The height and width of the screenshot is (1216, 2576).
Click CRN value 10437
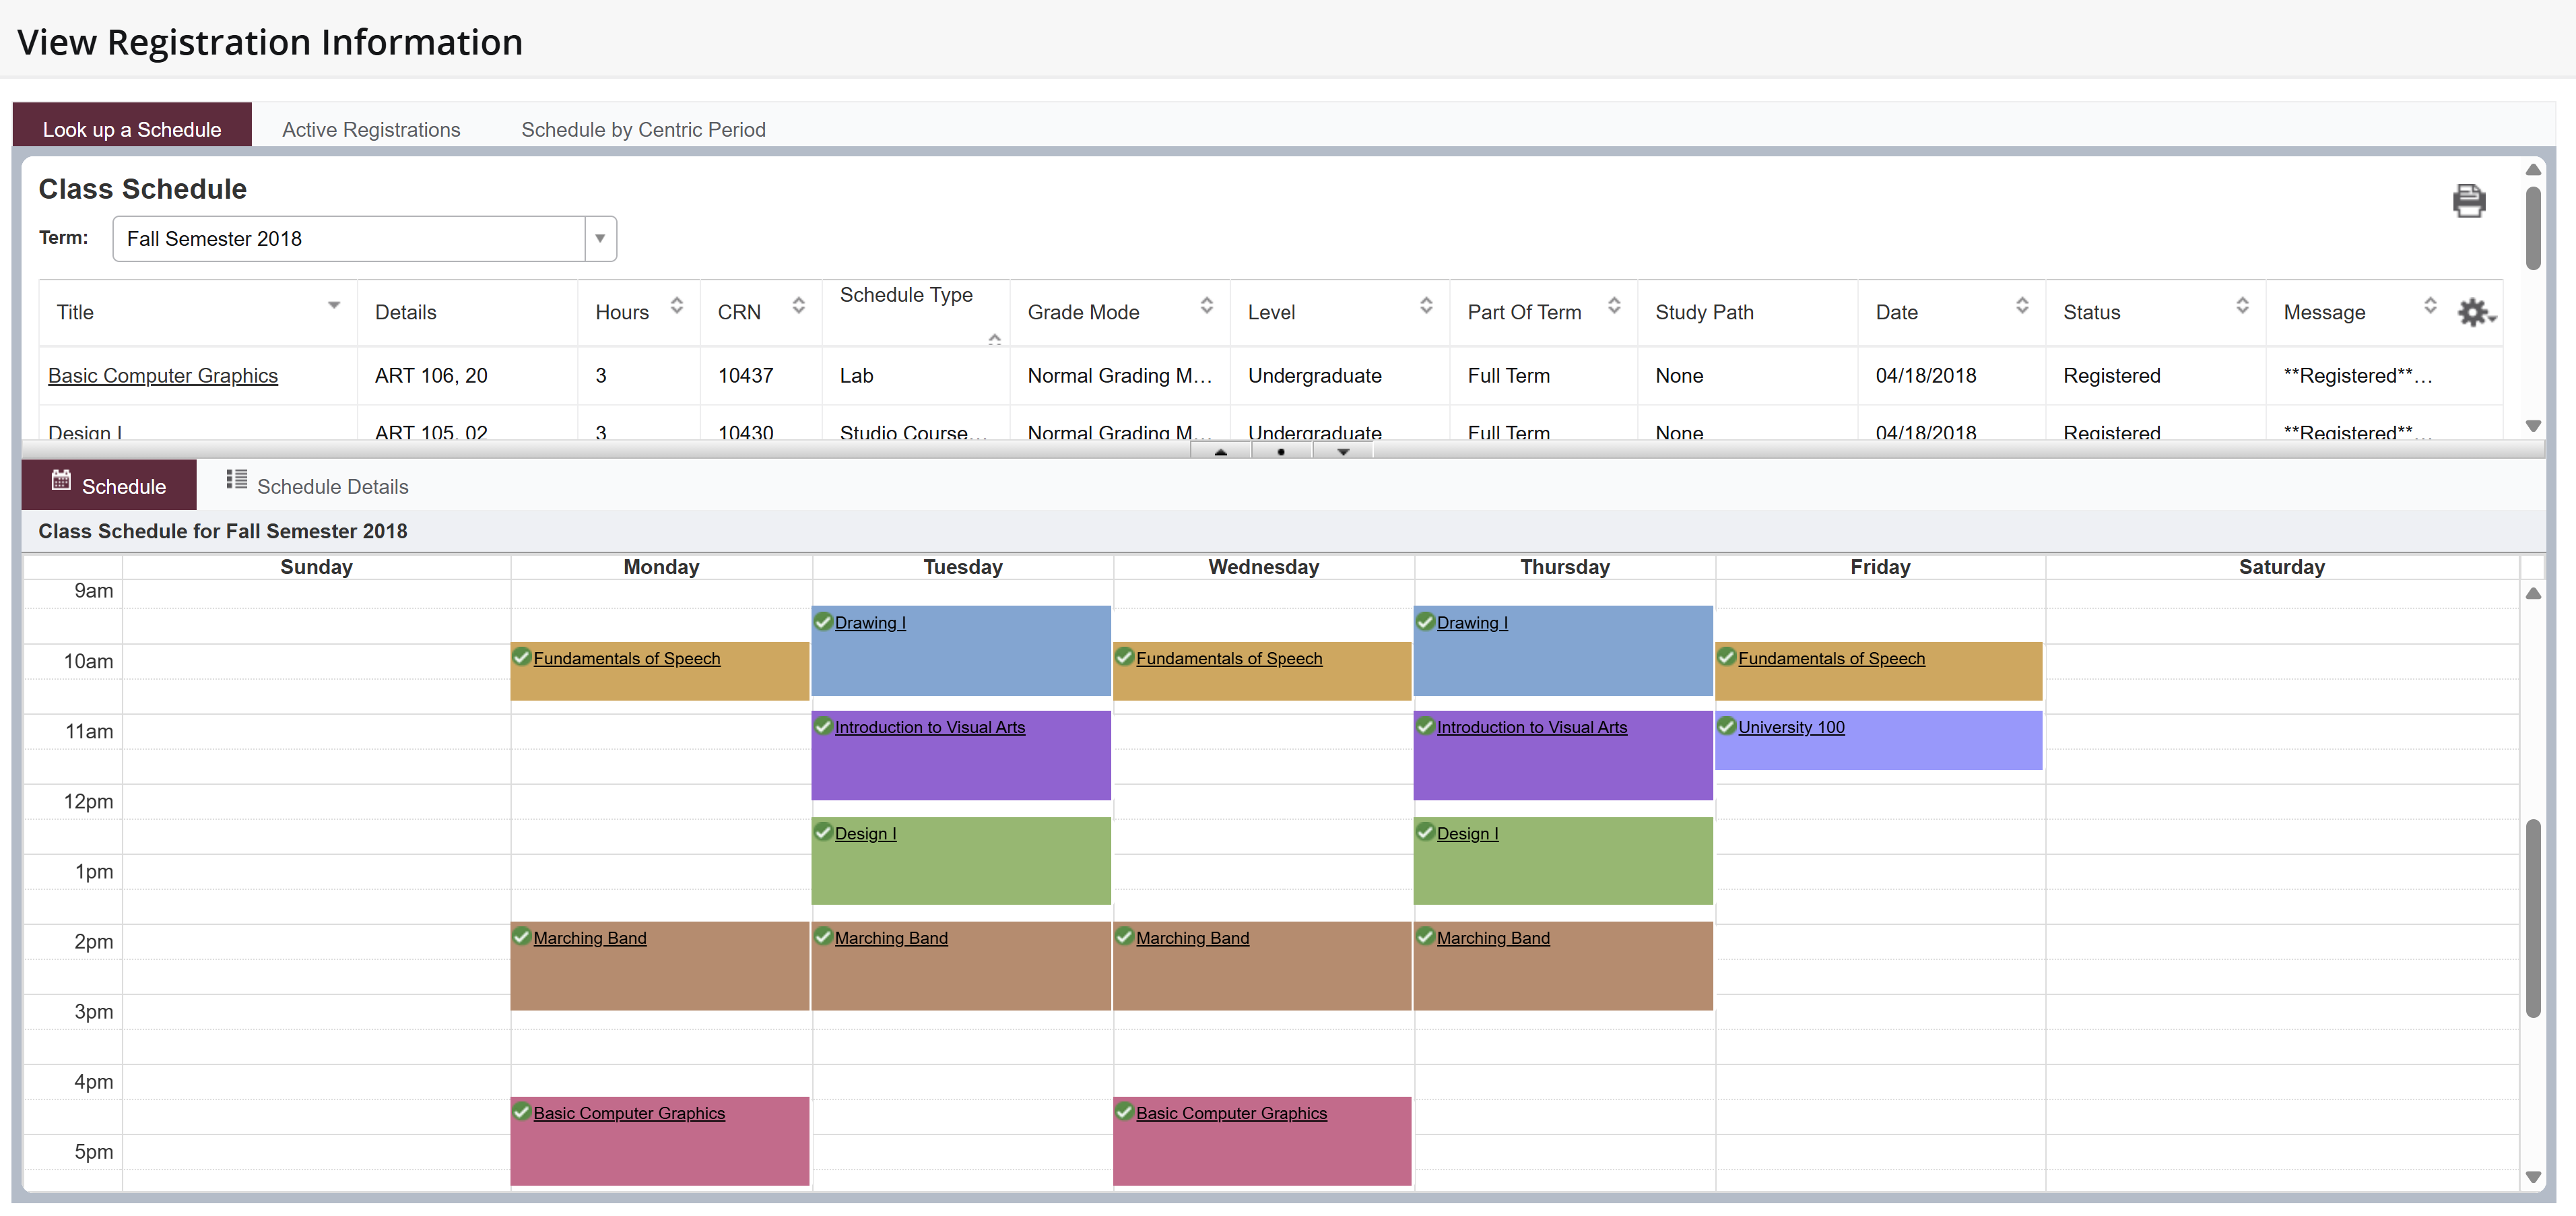pyautogui.click(x=745, y=376)
